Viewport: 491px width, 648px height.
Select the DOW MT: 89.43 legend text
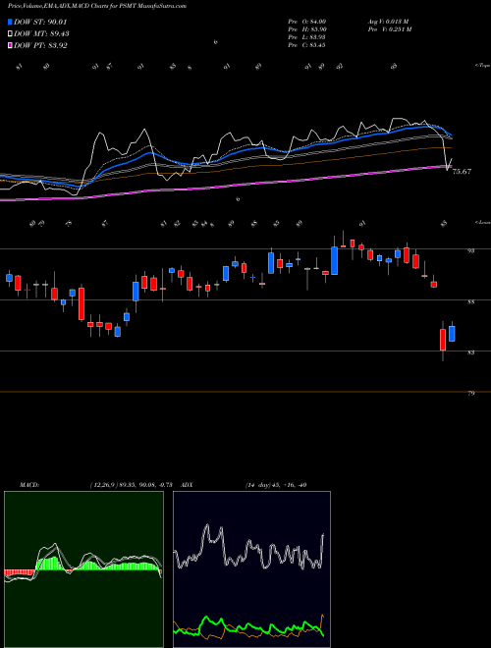click(x=41, y=34)
